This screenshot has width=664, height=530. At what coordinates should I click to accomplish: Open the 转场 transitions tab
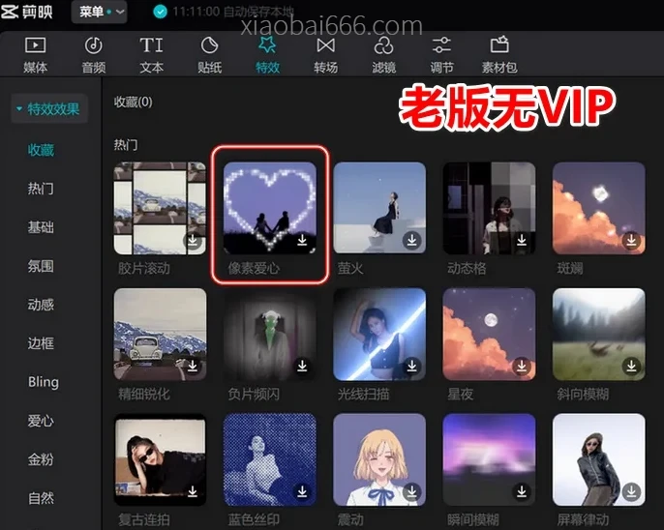(x=325, y=55)
